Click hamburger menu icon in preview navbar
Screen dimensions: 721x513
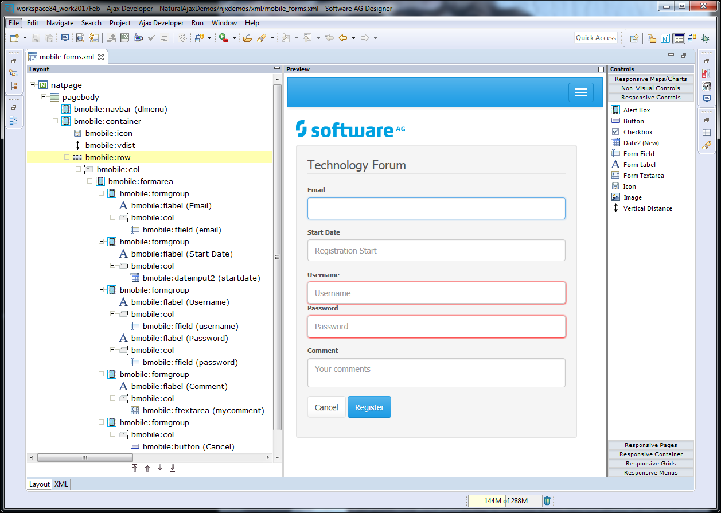[580, 92]
